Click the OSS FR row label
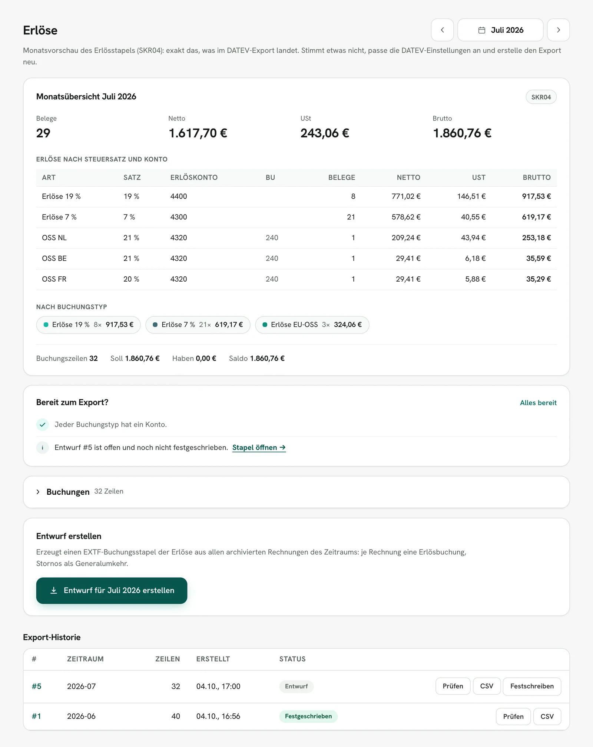 click(x=54, y=279)
